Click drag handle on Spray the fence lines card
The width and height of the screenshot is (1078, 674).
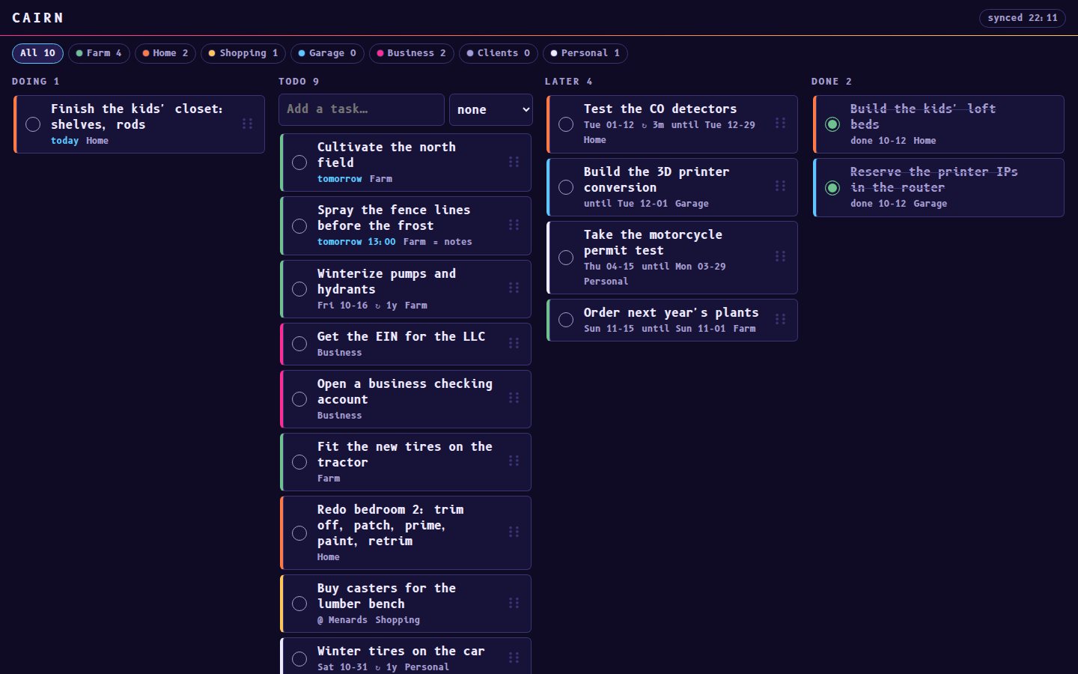tap(514, 225)
